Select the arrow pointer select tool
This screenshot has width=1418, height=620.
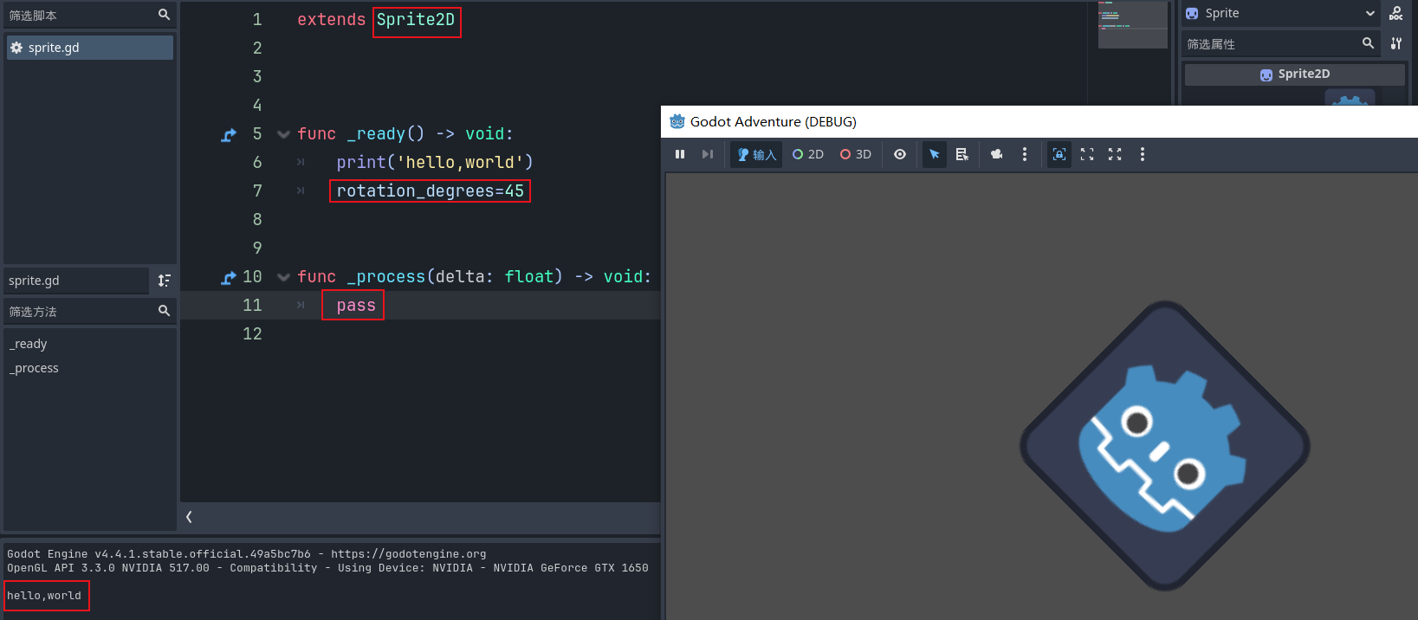[x=934, y=154]
